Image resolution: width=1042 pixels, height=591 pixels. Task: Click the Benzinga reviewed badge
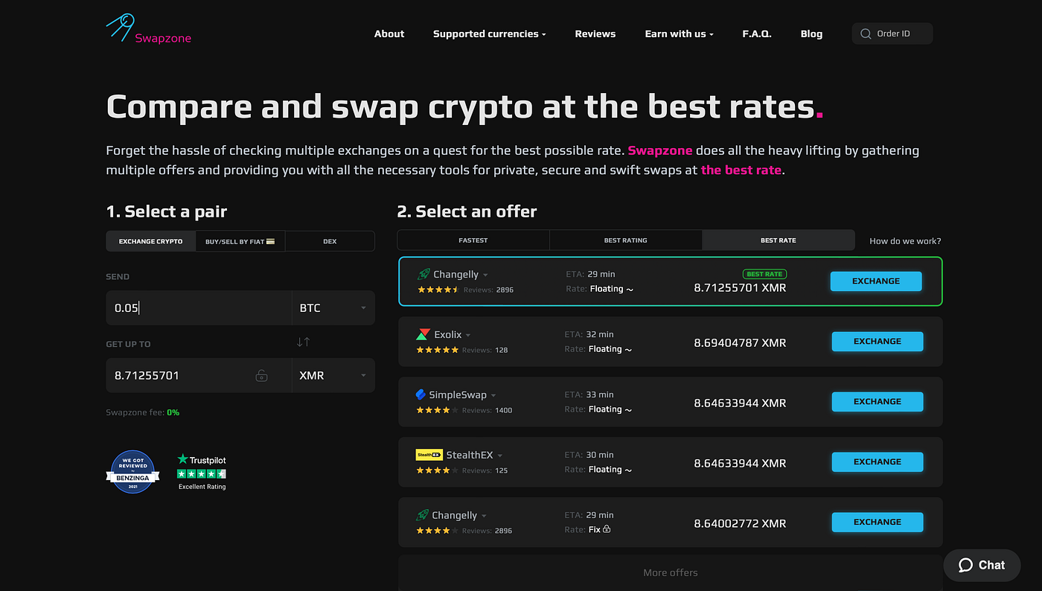[133, 471]
